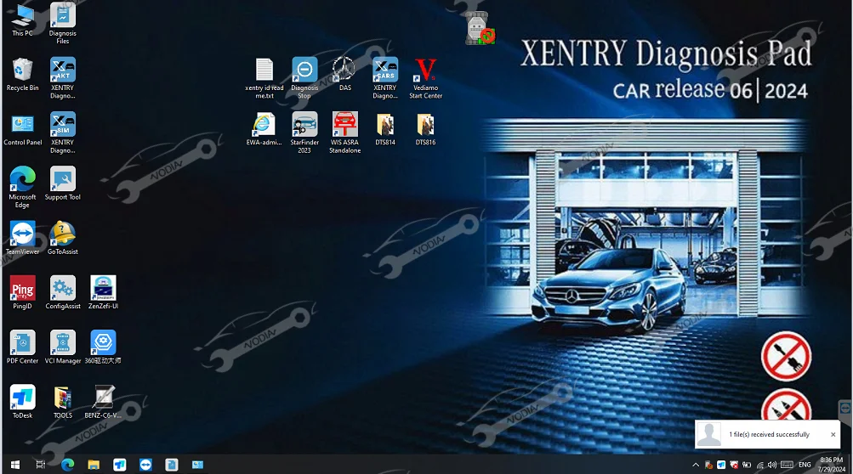The image size is (853, 474).
Task: Open the clock showing 8:36 PM
Action: pyautogui.click(x=831, y=465)
